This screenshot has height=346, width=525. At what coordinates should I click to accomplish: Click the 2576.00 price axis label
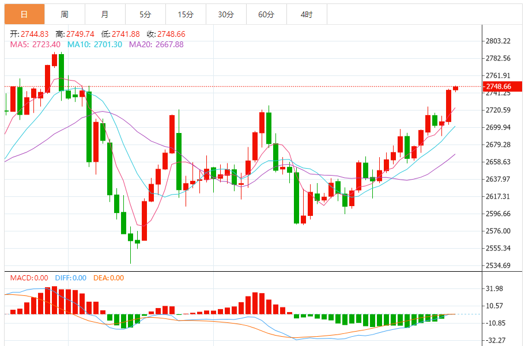498,231
